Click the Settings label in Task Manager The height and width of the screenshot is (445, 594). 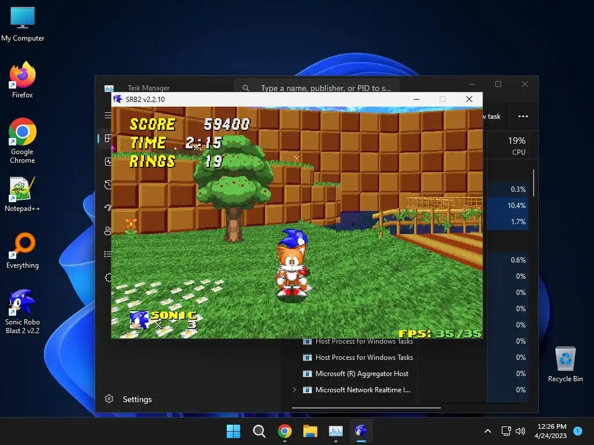(x=137, y=399)
